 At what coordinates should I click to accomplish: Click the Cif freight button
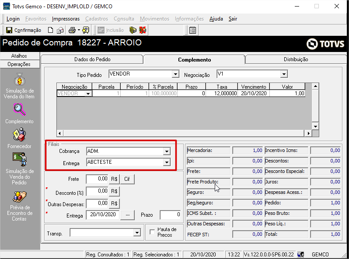(x=127, y=179)
